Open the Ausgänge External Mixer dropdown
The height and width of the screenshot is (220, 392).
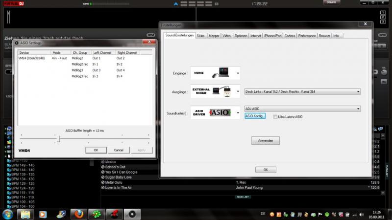(239, 91)
